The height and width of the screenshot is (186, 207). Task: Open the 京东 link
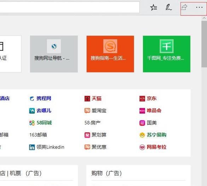(x=152, y=98)
